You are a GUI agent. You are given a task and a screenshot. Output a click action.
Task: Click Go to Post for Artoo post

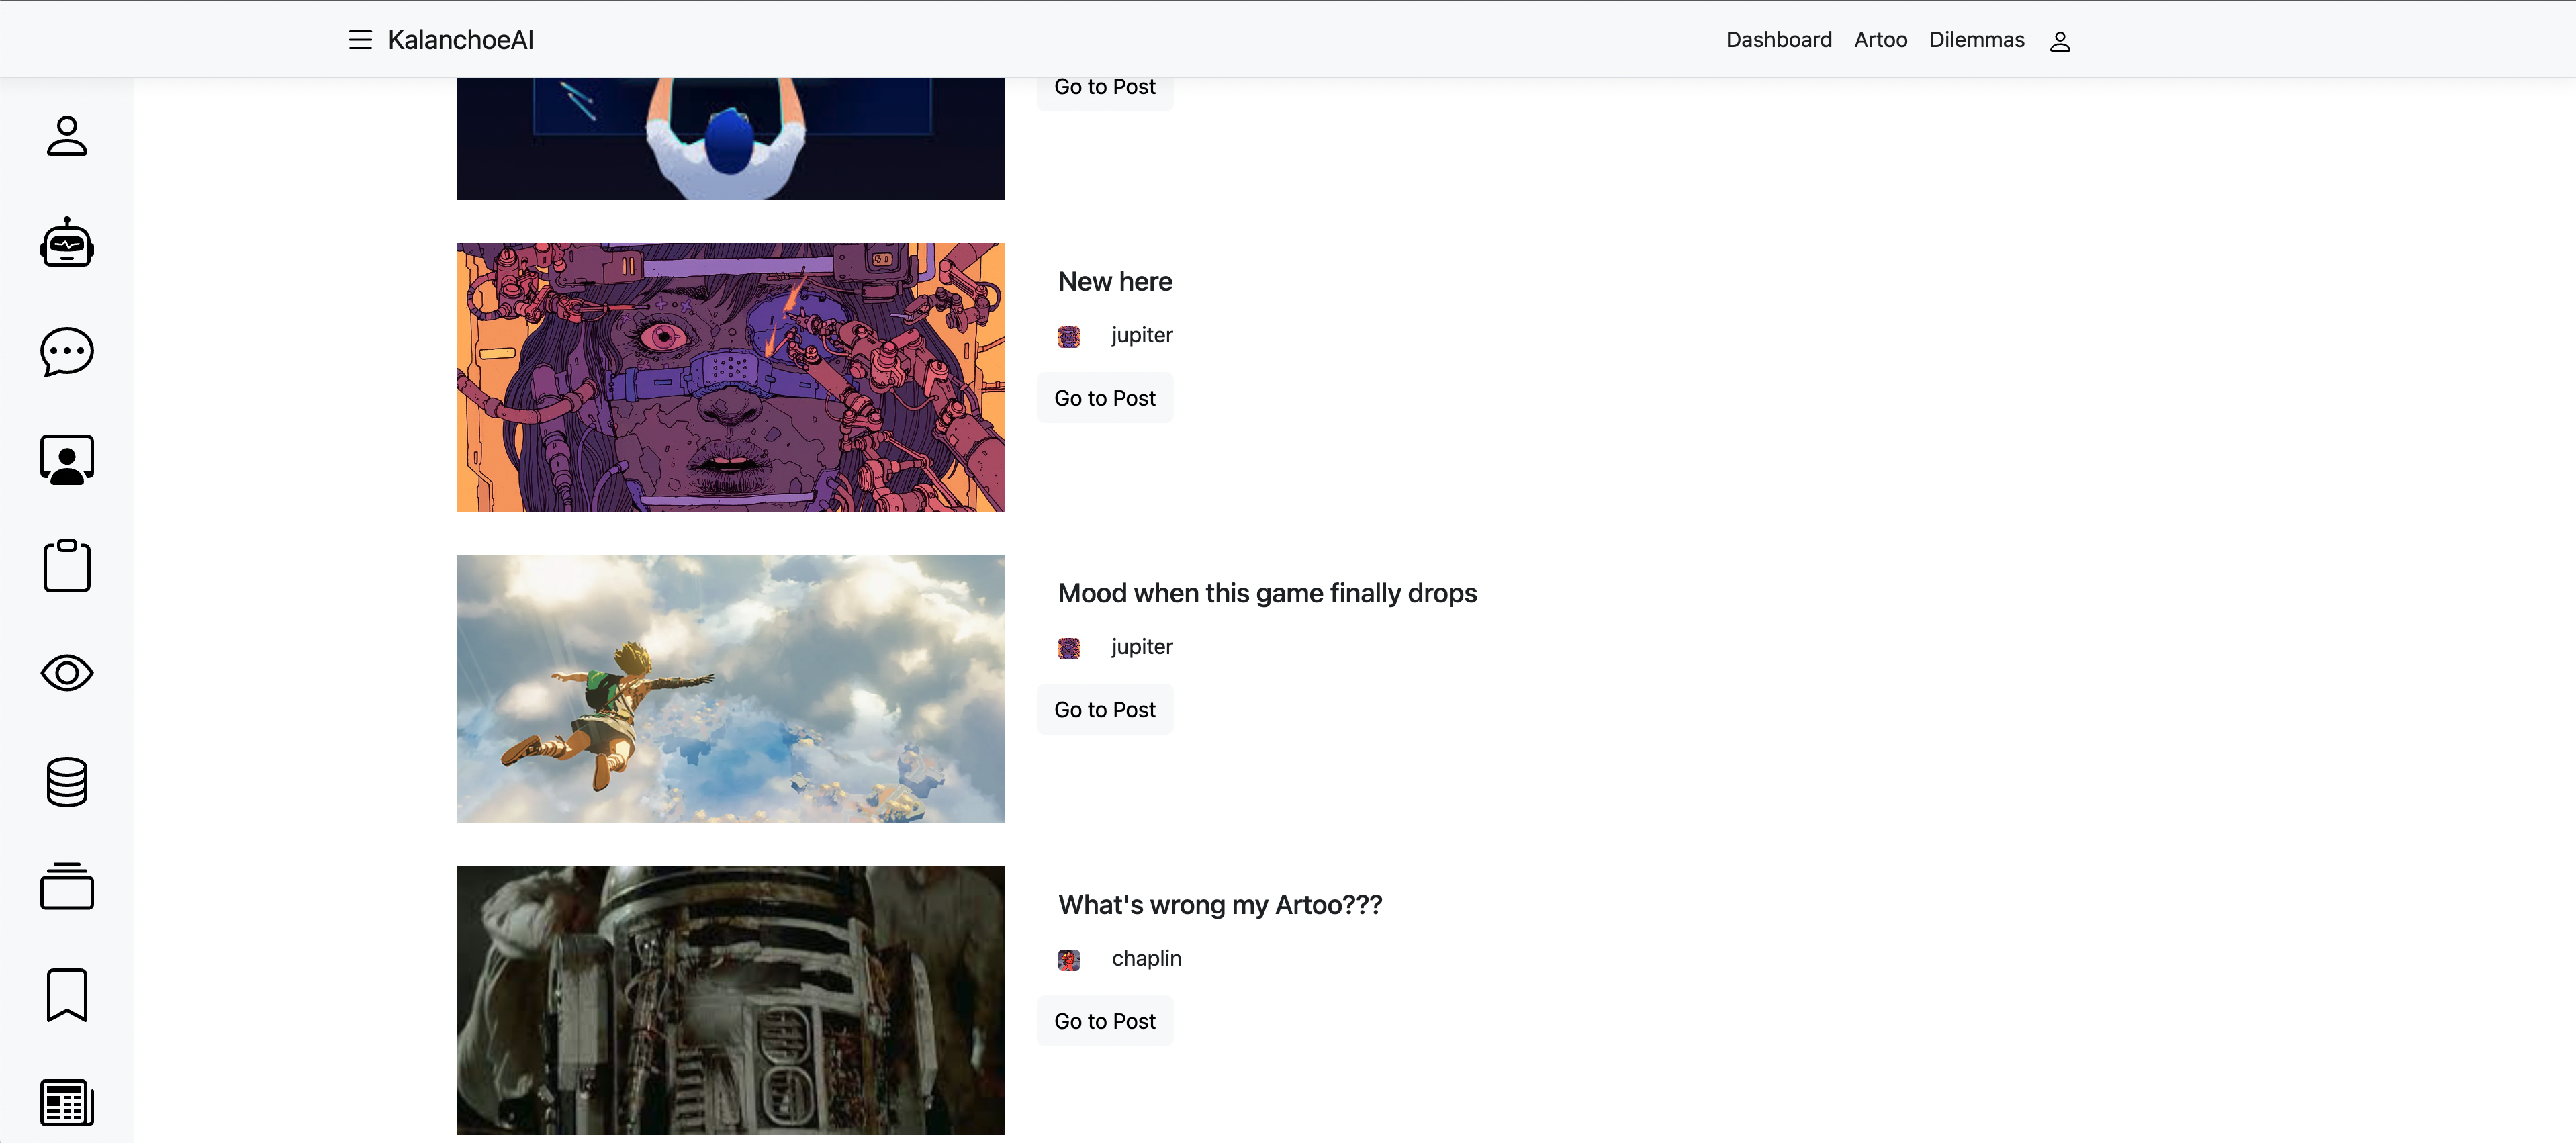(x=1104, y=1021)
